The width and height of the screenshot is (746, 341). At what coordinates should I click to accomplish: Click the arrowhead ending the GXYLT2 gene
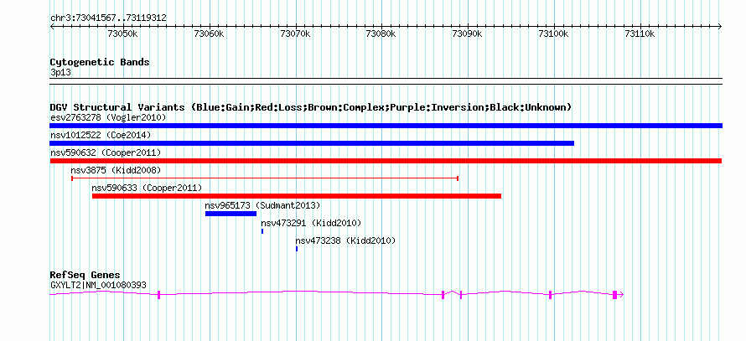[x=621, y=295]
